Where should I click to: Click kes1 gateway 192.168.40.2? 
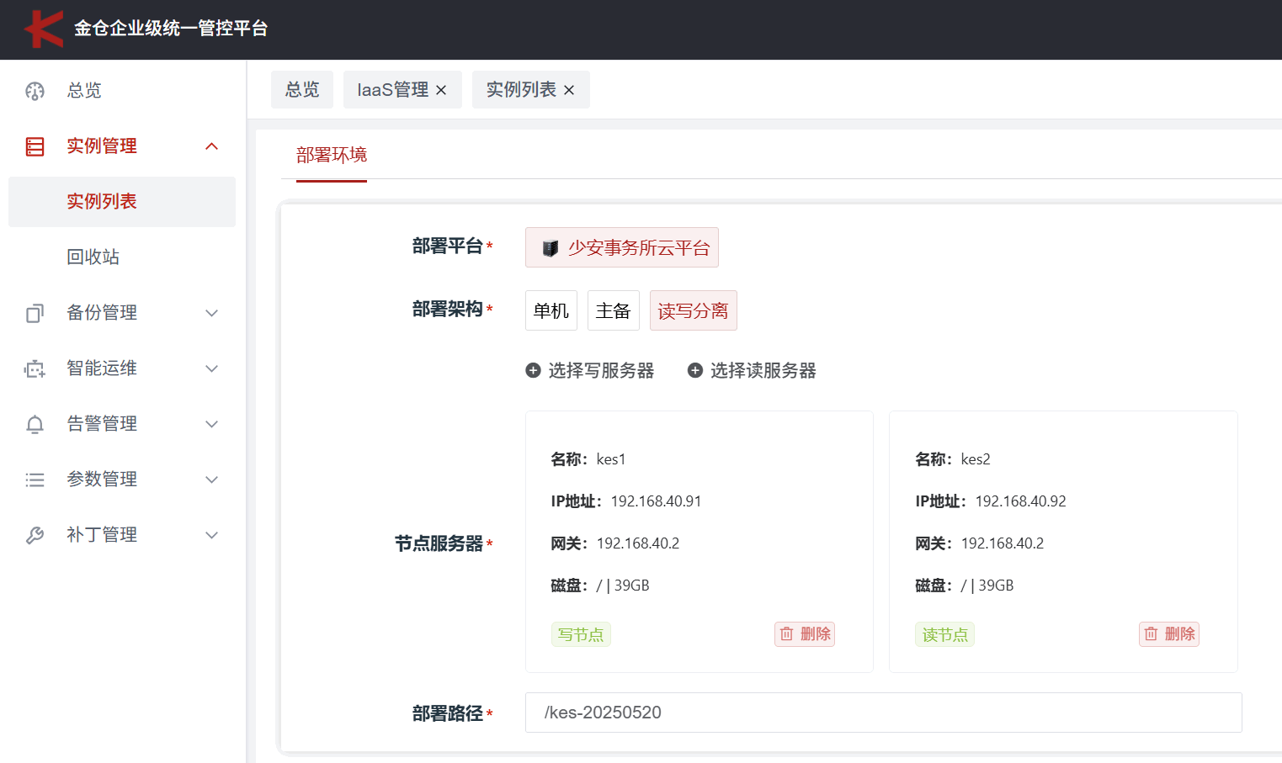point(638,543)
